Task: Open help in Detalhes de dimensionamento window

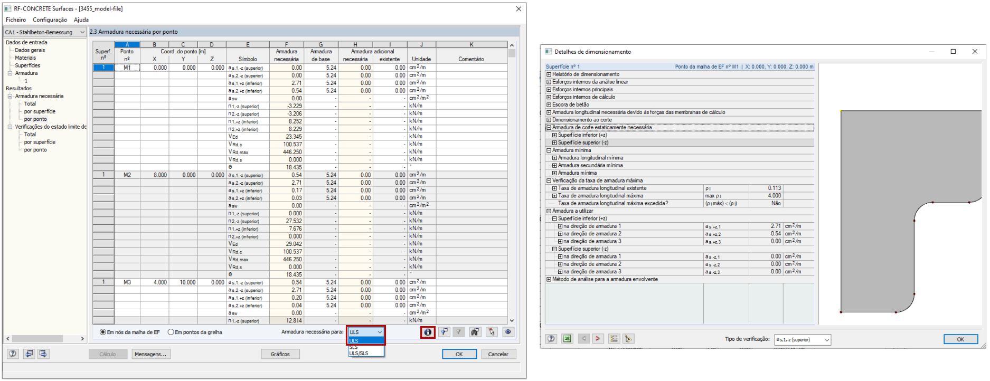Action: [x=551, y=339]
